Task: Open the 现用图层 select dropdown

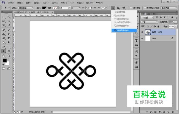Action: (25, 8)
